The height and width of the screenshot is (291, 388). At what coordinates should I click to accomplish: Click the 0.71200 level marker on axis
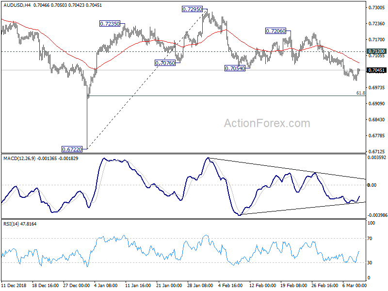point(377,51)
